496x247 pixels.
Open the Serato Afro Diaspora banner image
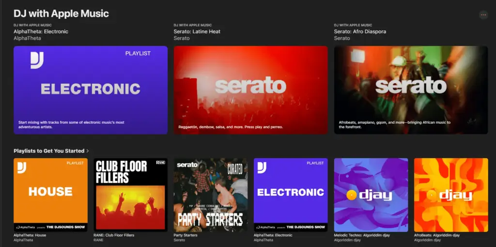click(x=411, y=90)
